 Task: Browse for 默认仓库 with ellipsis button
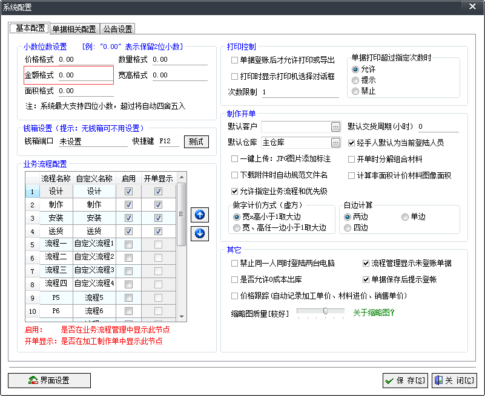(x=335, y=143)
